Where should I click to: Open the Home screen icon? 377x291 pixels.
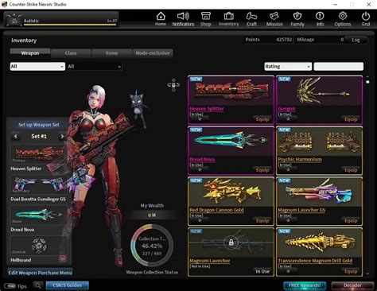(161, 17)
